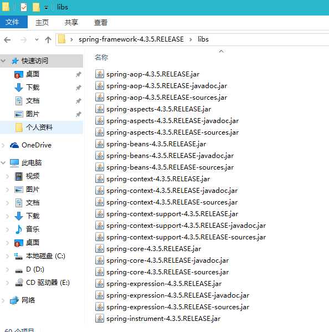Select spring-core-4.3.5.RELEASE-javadoc.jar
Image resolution: width=329 pixels, height=332 pixels.
point(168,261)
